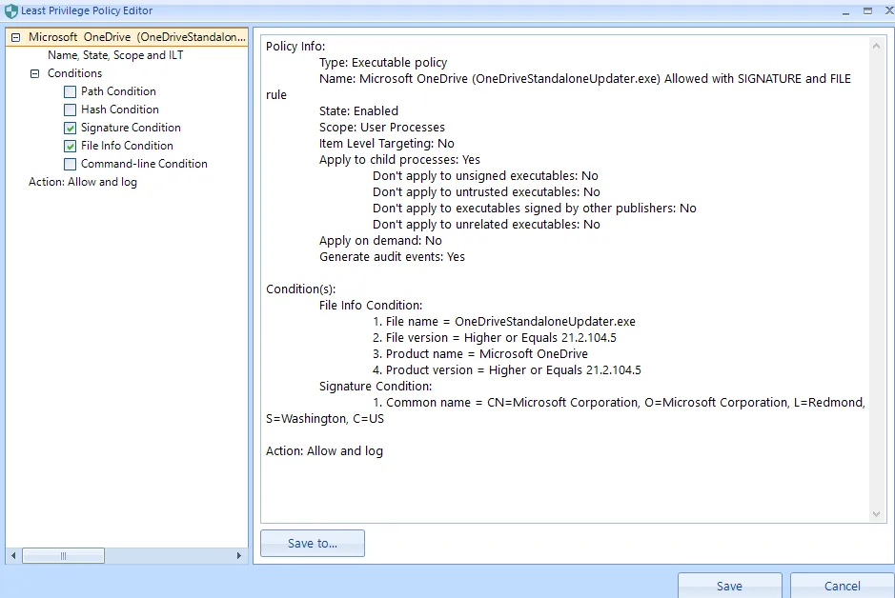Image resolution: width=895 pixels, height=598 pixels.
Task: Collapse the Microsoft OneDrive root tree node
Action: pos(15,37)
